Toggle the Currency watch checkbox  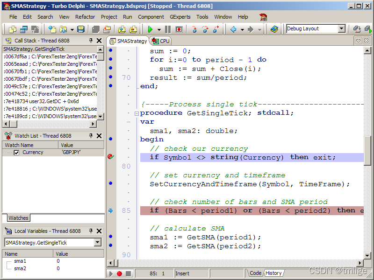coord(16,153)
